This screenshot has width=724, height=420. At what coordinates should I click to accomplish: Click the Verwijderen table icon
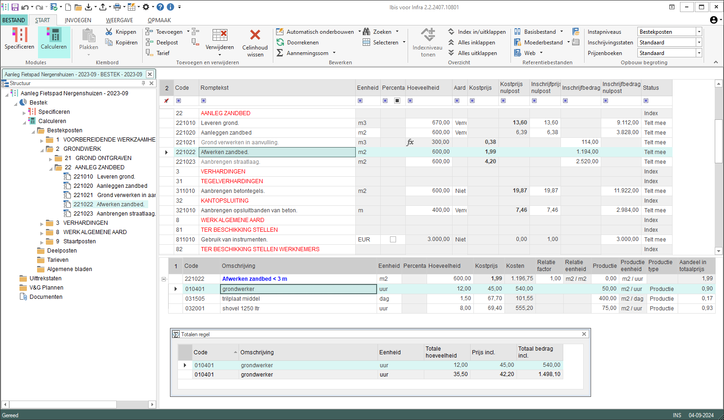220,36
